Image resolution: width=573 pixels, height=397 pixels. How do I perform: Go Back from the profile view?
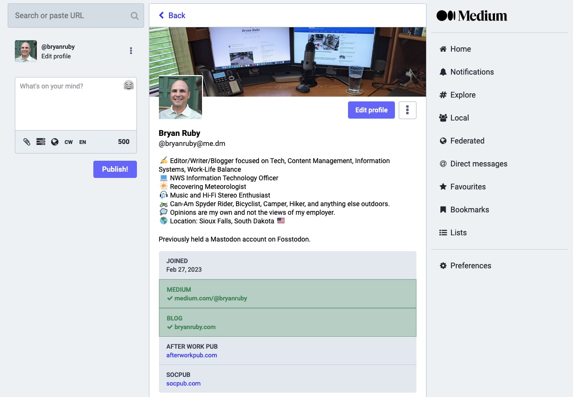tap(172, 15)
